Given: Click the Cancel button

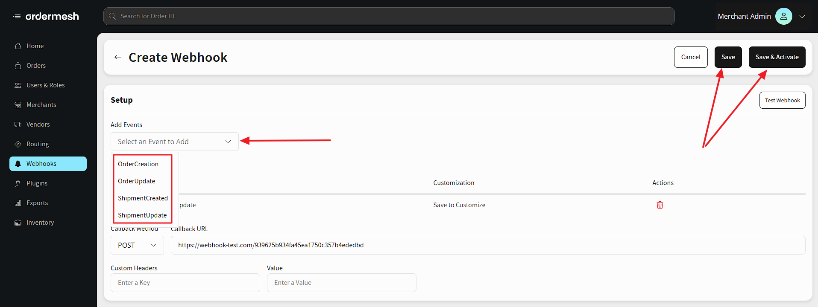Looking at the screenshot, I should pyautogui.click(x=690, y=57).
